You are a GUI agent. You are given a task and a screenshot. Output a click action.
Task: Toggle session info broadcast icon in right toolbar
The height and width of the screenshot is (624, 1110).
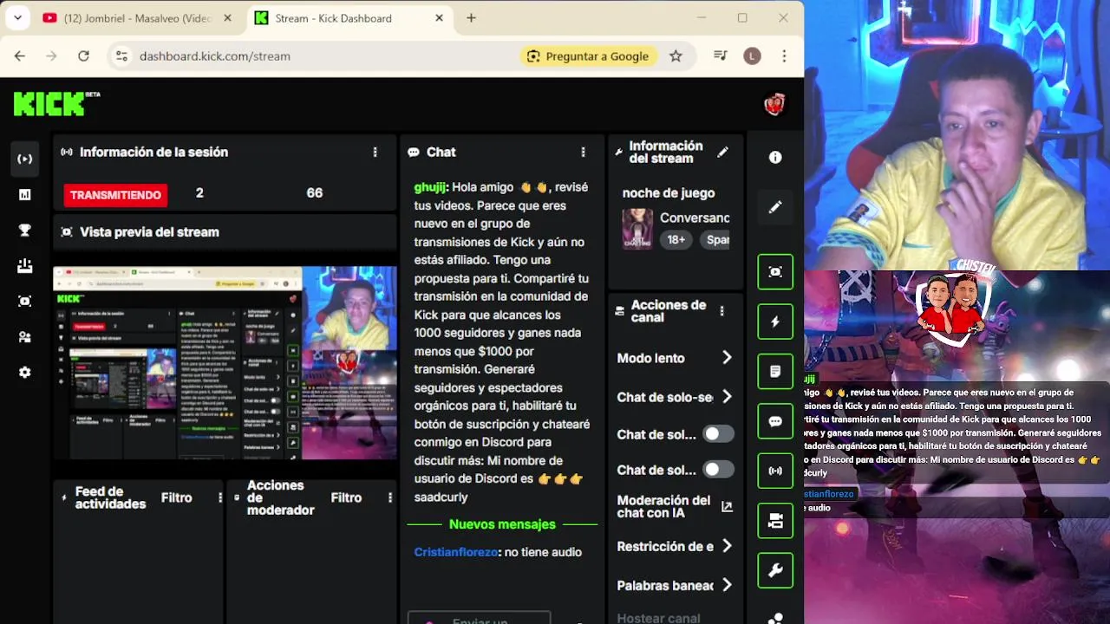(775, 471)
